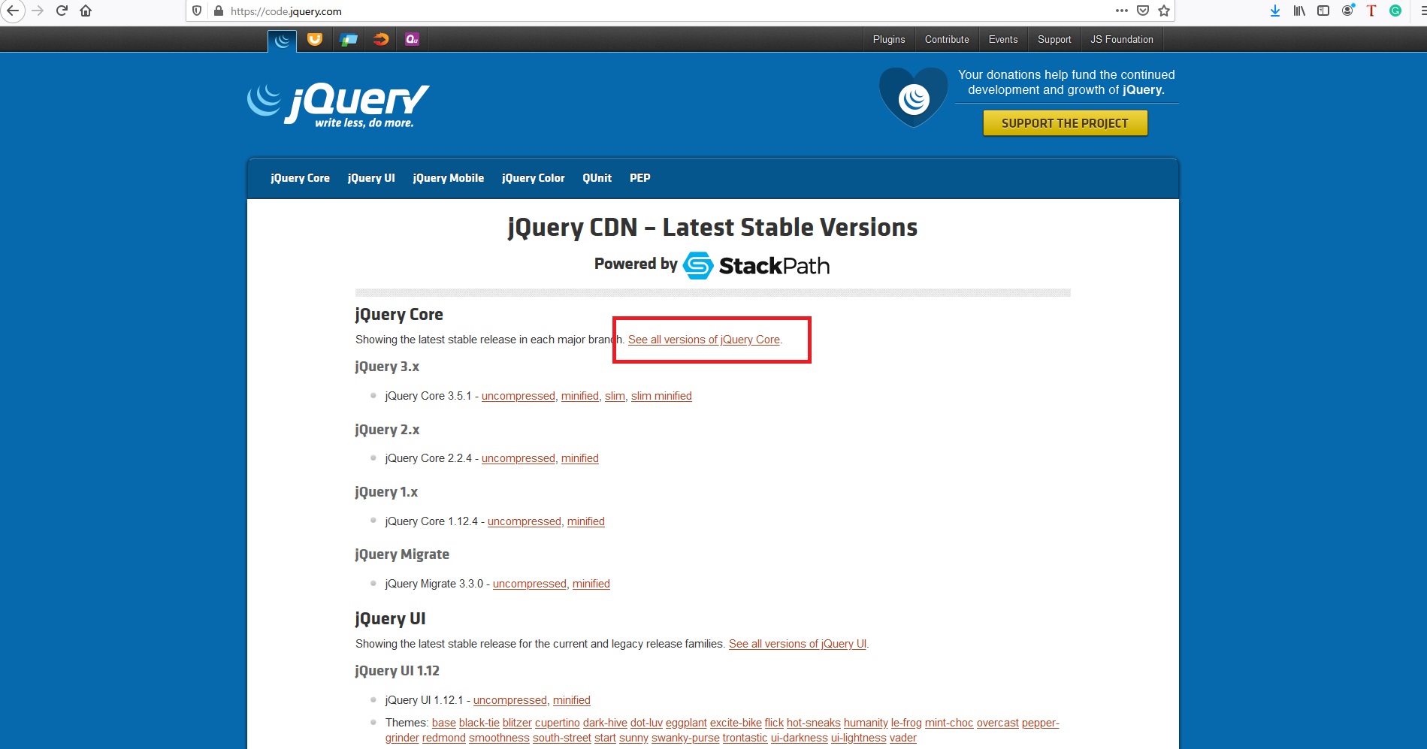
Task: Select the jQuery UI navigation tab
Action: [x=371, y=178]
